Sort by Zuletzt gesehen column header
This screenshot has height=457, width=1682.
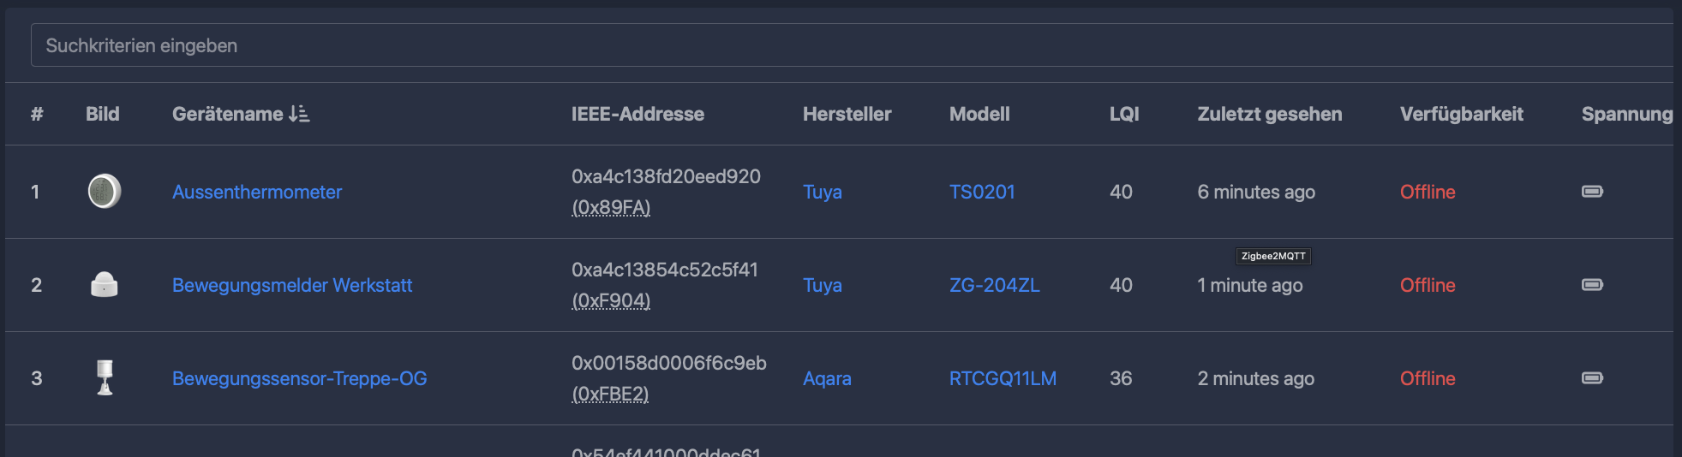tap(1269, 114)
